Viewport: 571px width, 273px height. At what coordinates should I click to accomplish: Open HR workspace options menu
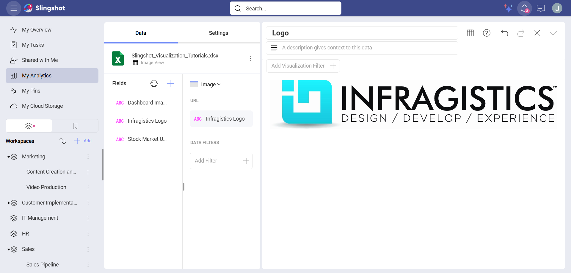[x=88, y=234]
